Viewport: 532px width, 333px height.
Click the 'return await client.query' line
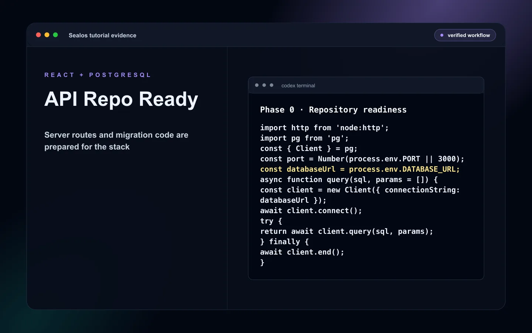(x=347, y=231)
